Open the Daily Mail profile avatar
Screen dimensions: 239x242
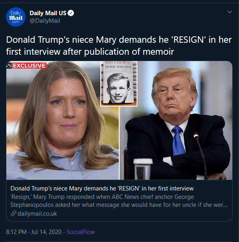16,17
